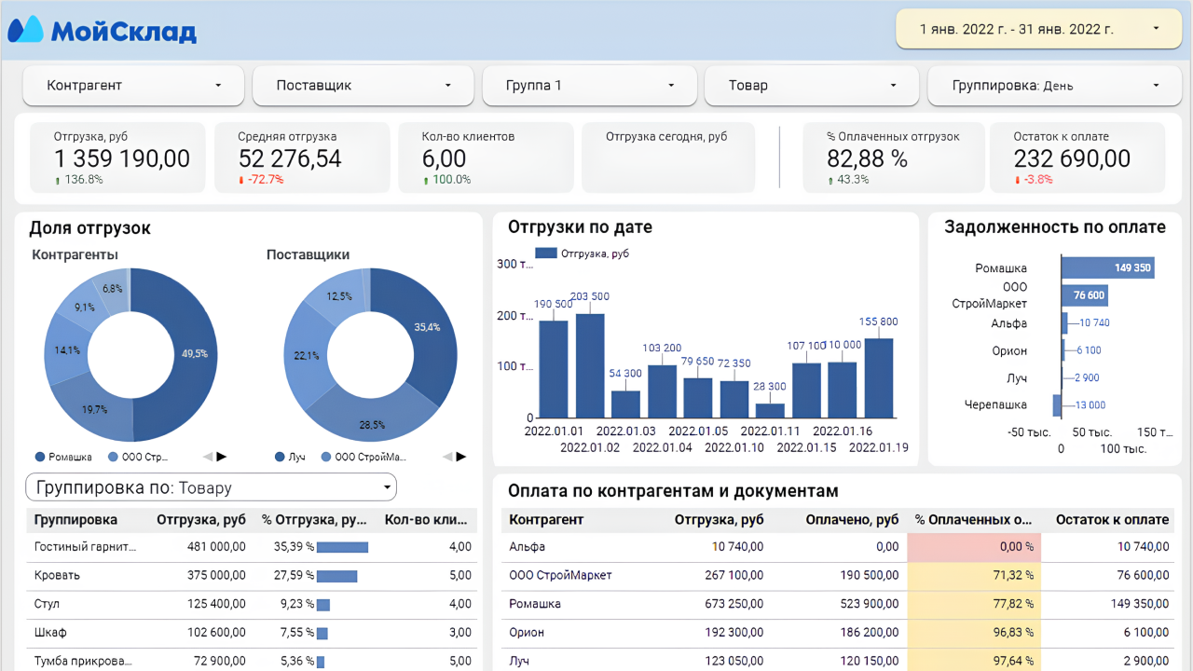Open the Товар filter dropdown
Image resolution: width=1193 pixels, height=671 pixels.
coord(813,85)
